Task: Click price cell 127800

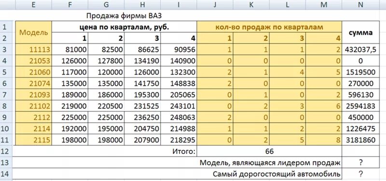Action: tap(106, 61)
